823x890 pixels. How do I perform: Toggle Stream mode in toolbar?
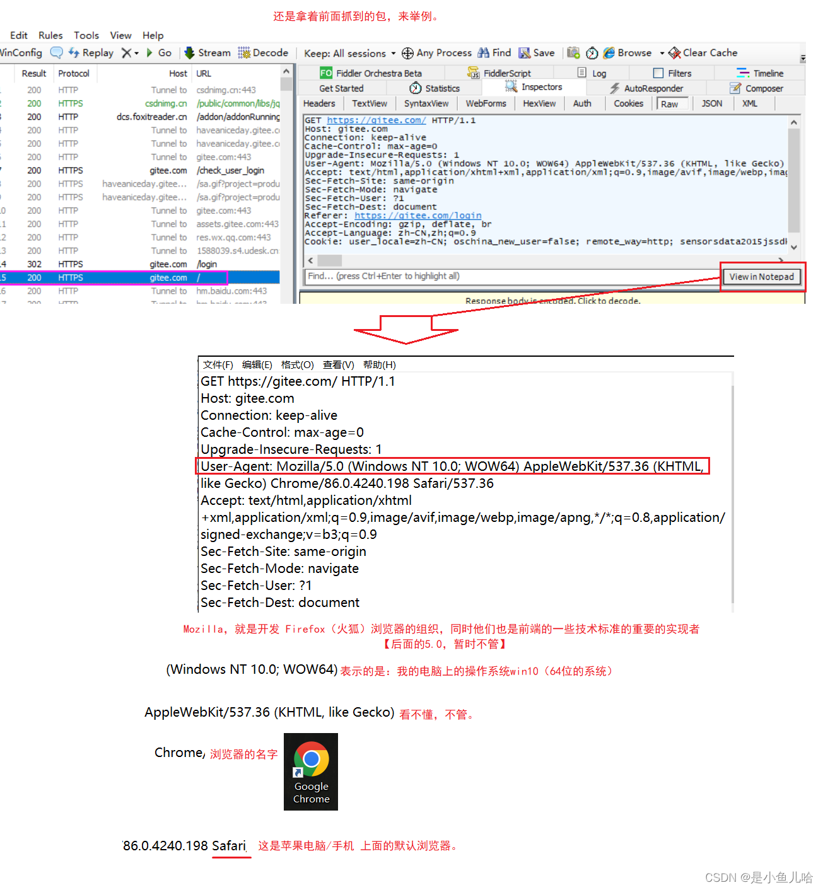[207, 53]
